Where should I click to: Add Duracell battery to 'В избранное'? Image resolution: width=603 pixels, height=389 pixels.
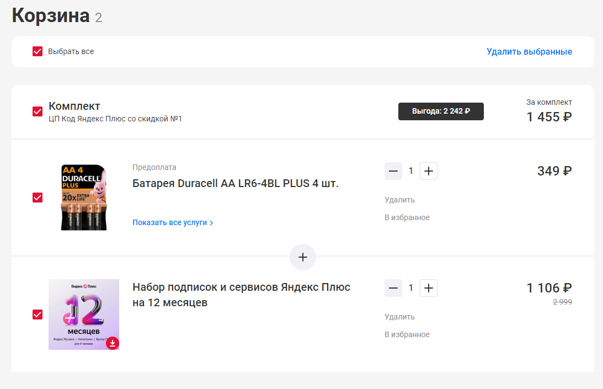click(x=407, y=218)
